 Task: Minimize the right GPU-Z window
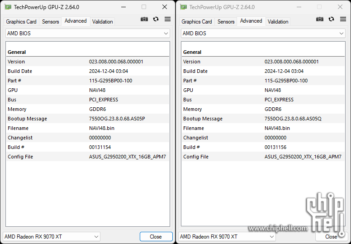click(299, 7)
